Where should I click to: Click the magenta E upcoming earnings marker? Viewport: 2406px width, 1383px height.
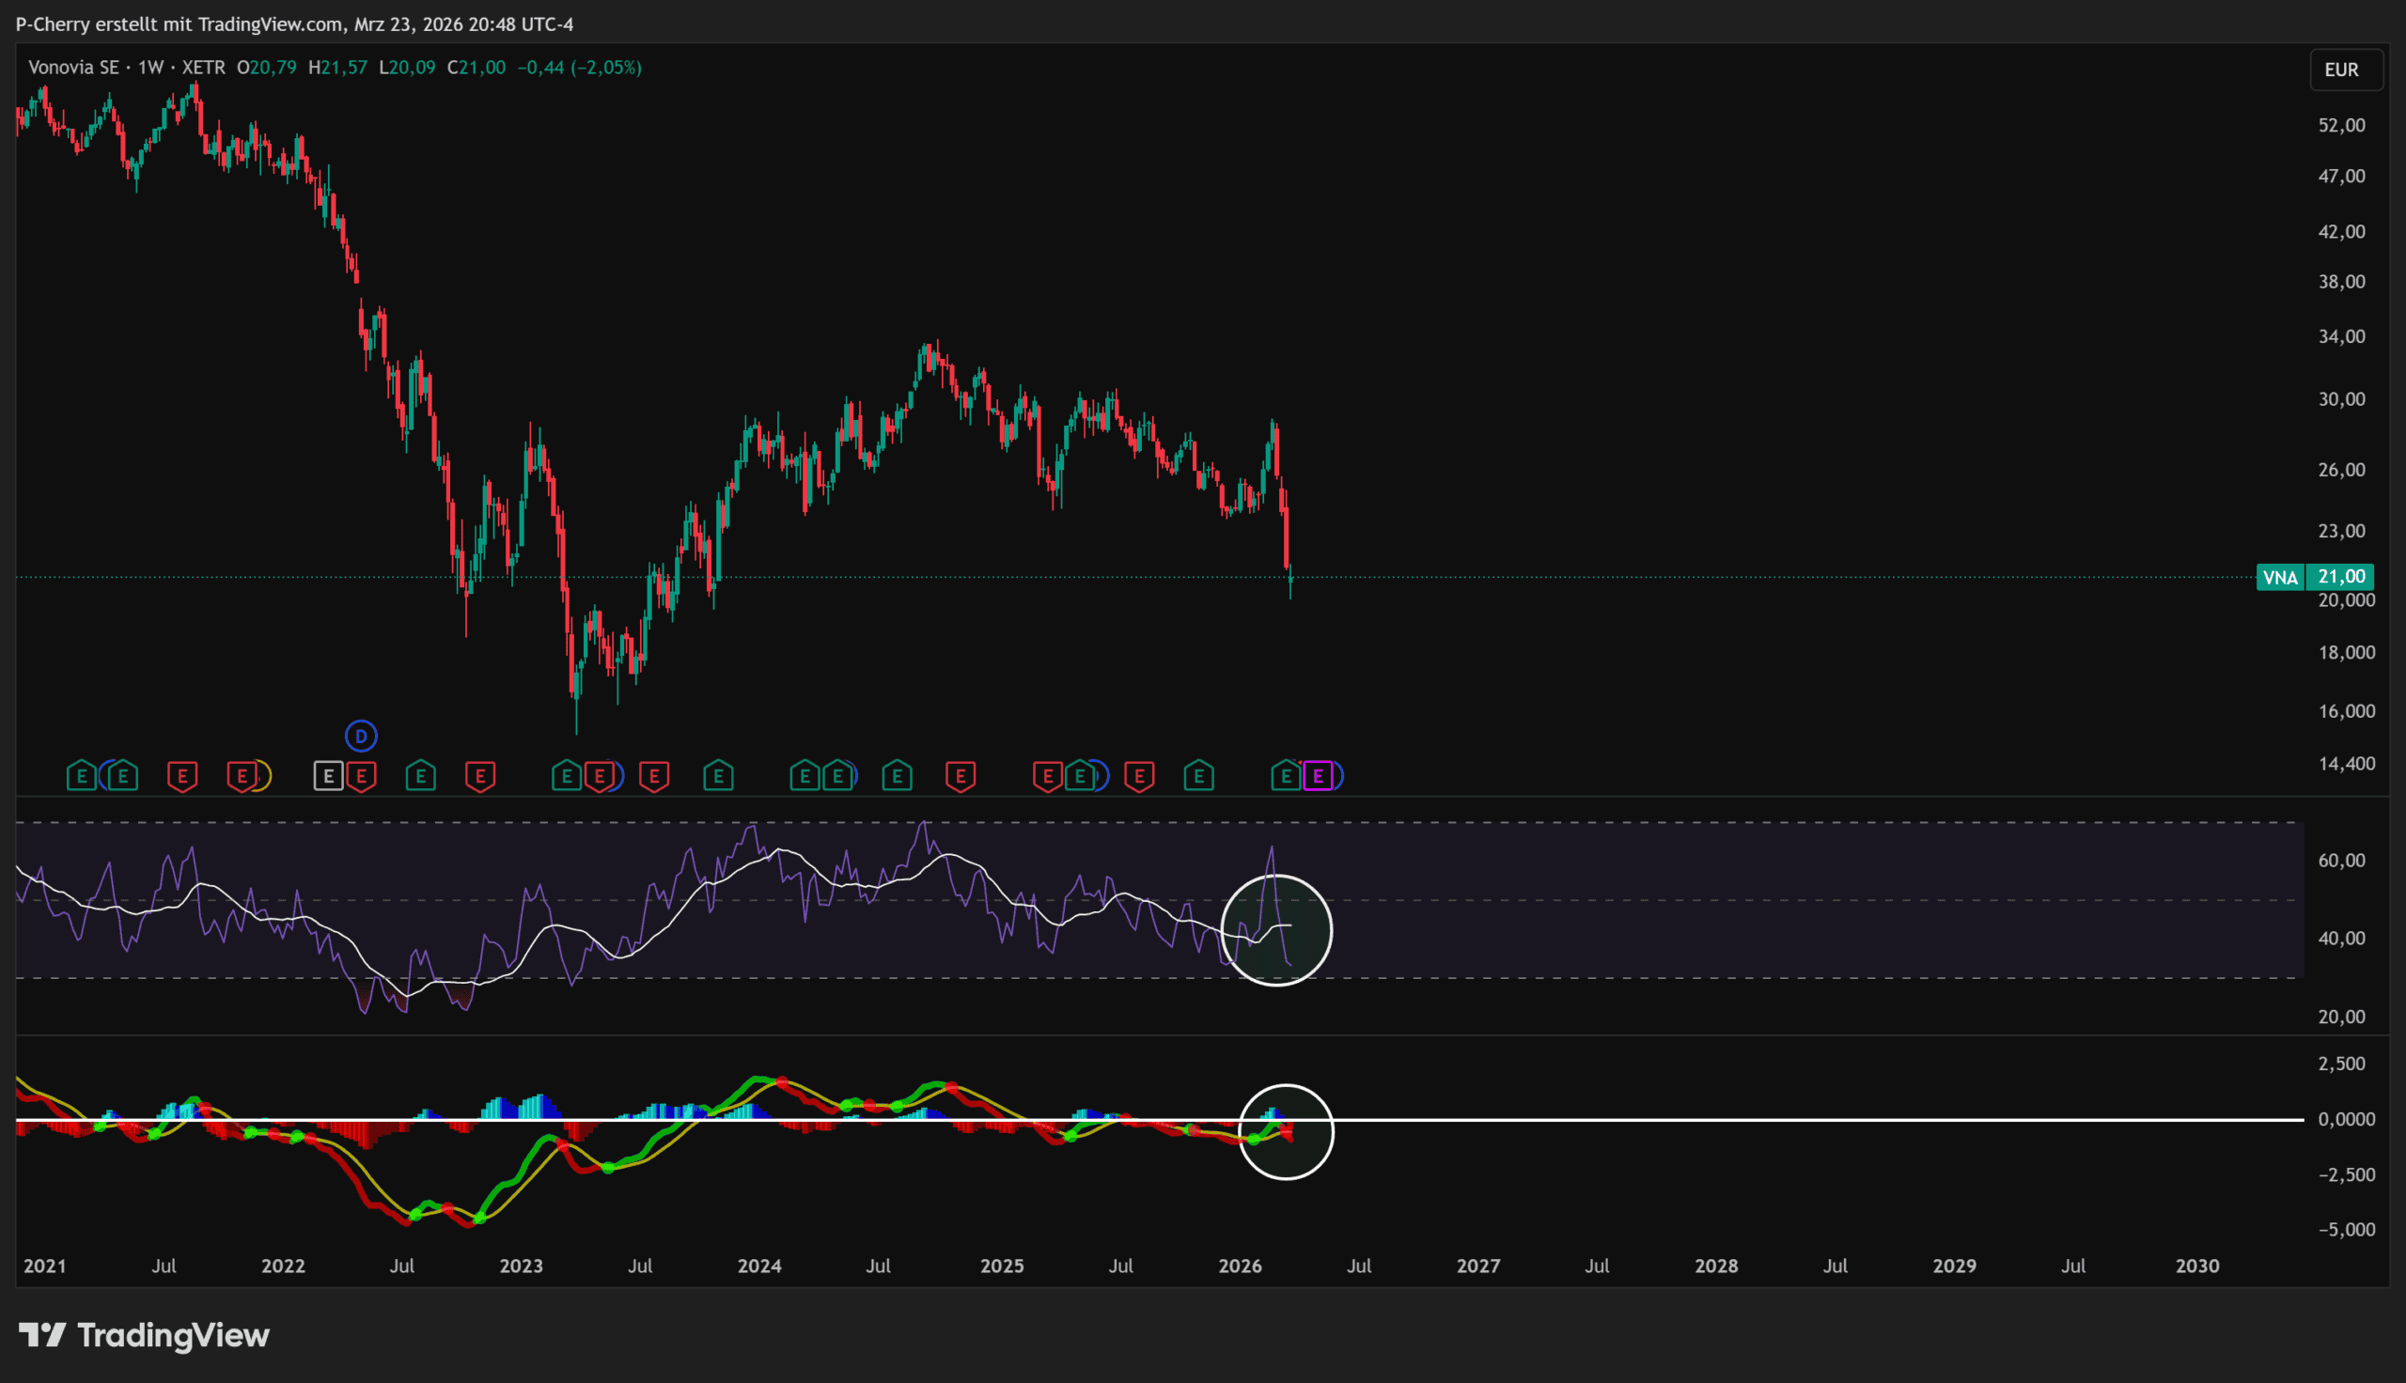click(x=1318, y=777)
